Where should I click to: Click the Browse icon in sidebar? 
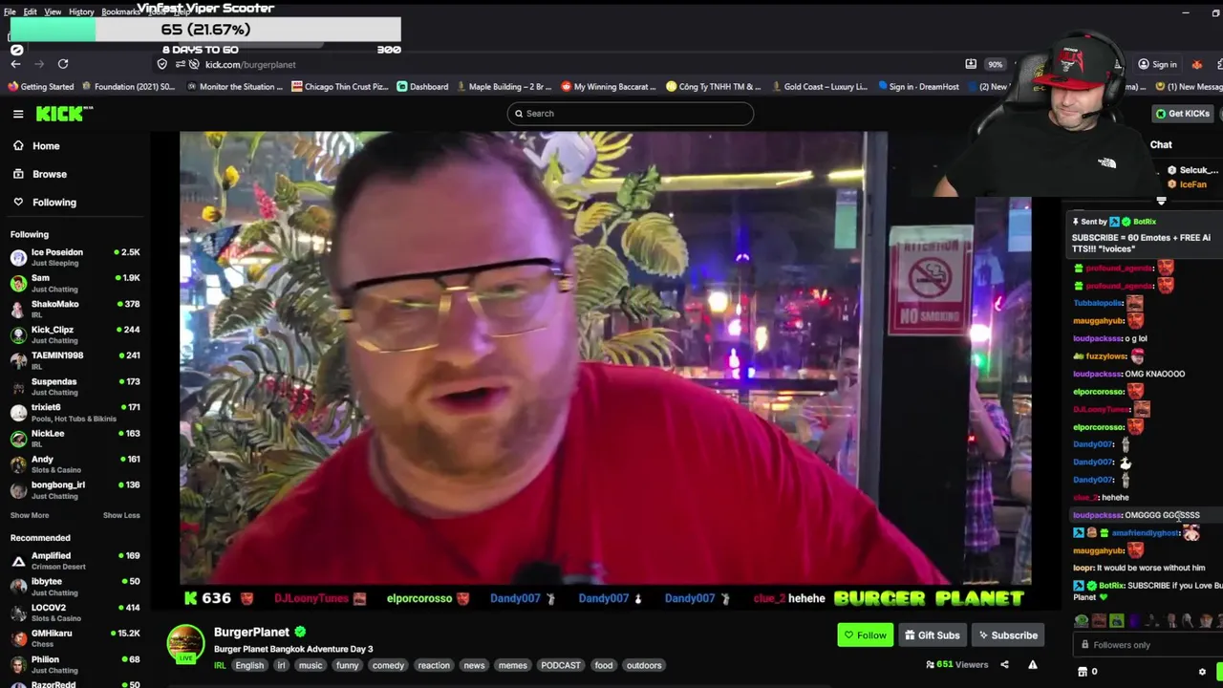tap(18, 174)
